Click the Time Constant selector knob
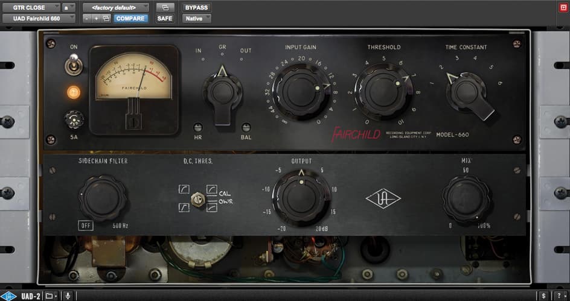This screenshot has width=570, height=301. (467, 92)
